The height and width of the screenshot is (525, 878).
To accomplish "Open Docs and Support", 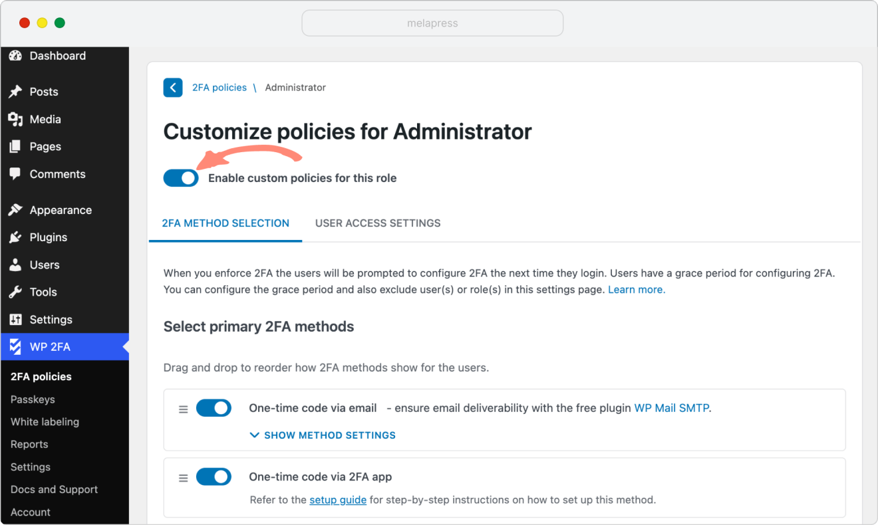I will click(55, 490).
